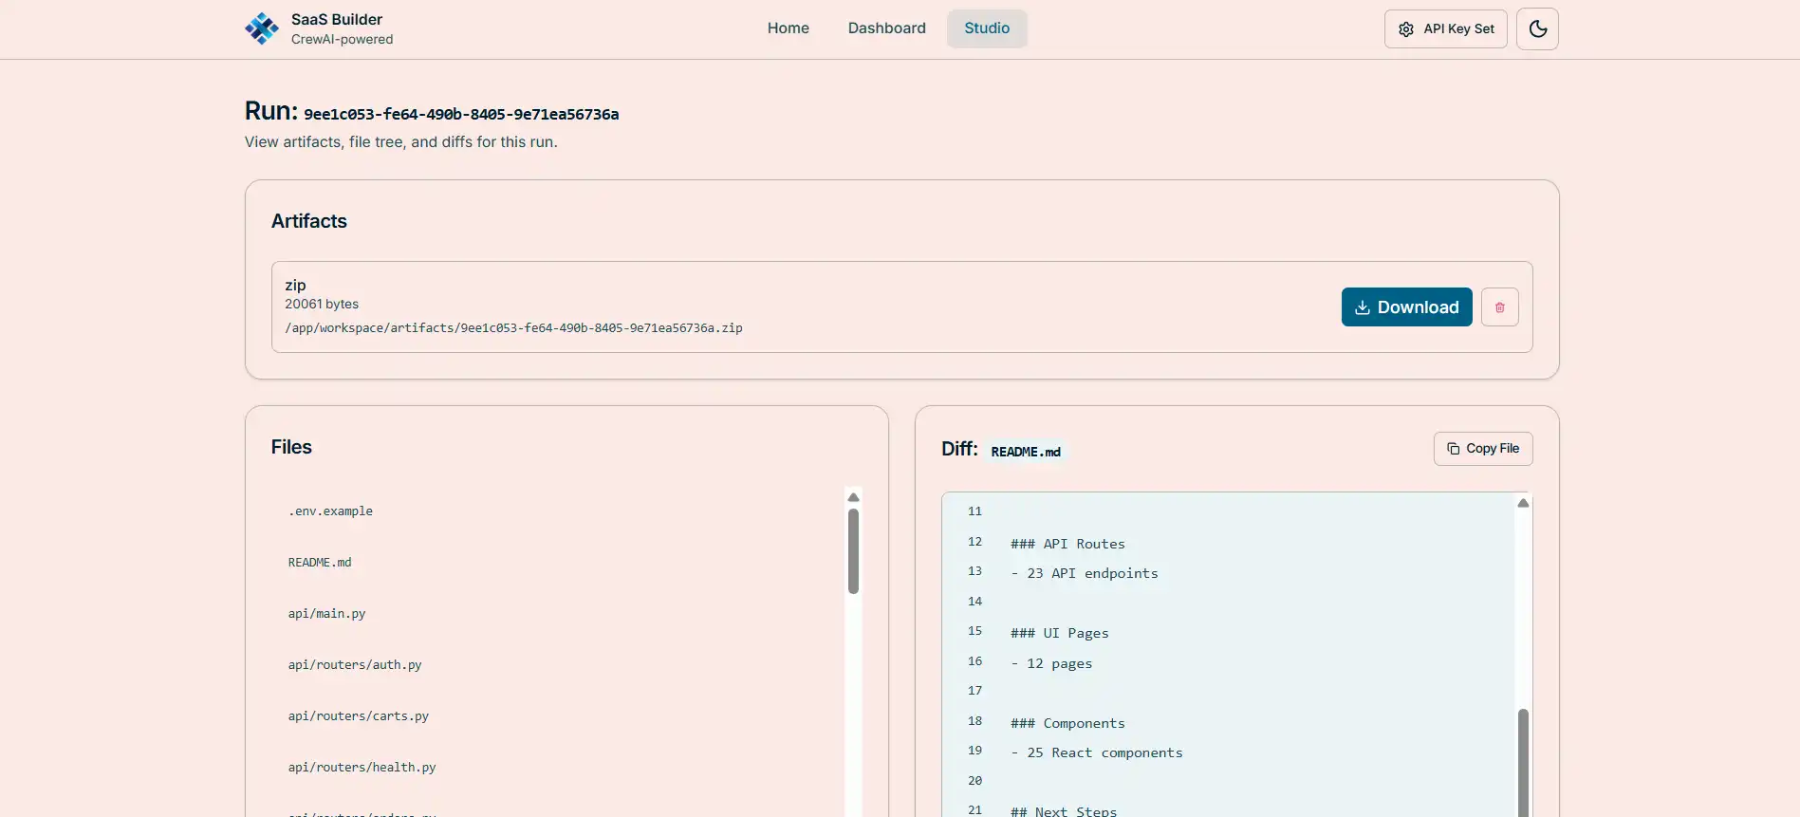Viewport: 1800px width, 817px height.
Task: Open api/routers/carts.py file
Action: (x=359, y=716)
